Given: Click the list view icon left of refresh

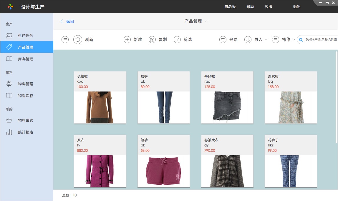Looking at the screenshot, I should click(x=65, y=40).
